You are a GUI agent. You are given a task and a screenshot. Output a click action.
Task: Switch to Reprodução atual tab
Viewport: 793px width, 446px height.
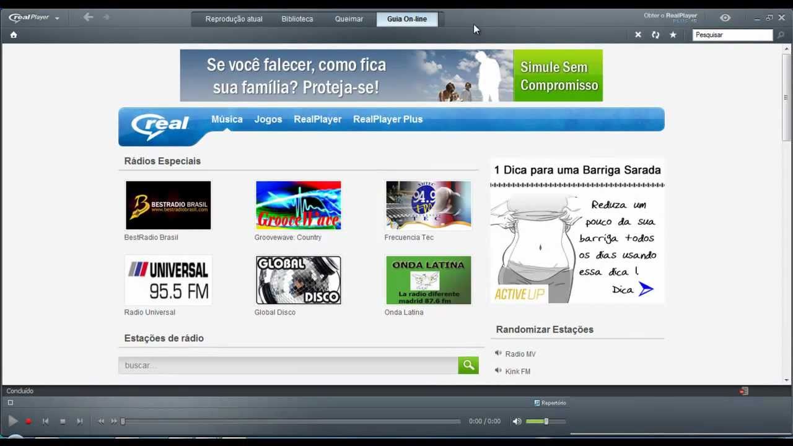pos(234,19)
